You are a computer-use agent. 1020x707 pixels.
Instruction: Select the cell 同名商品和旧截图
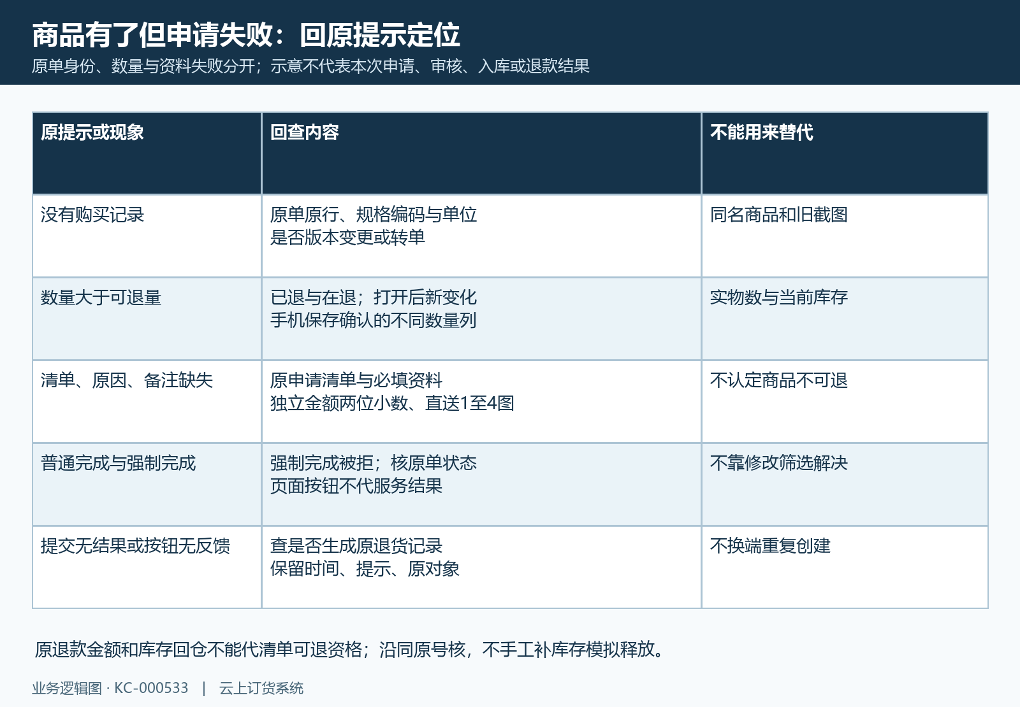845,236
